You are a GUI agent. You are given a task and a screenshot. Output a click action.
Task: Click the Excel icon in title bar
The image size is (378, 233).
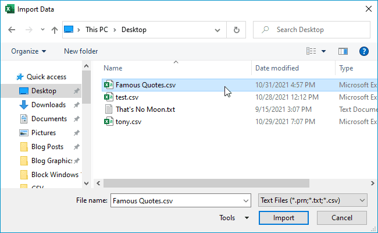pos(10,9)
